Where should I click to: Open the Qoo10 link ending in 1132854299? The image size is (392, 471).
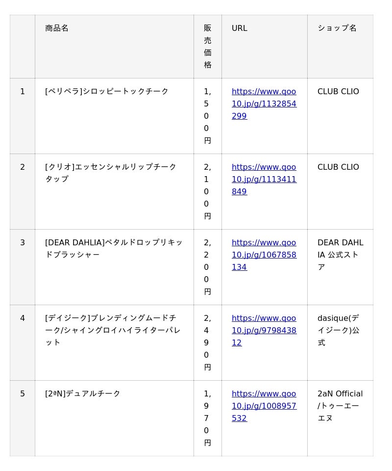tap(264, 104)
